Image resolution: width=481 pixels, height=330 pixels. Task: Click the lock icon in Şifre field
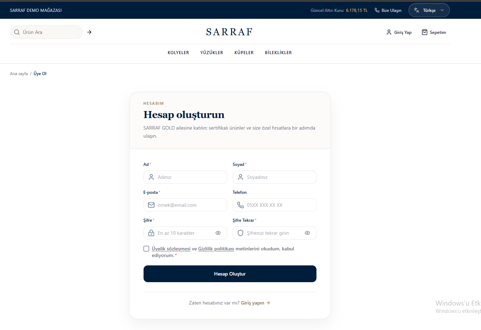click(151, 233)
